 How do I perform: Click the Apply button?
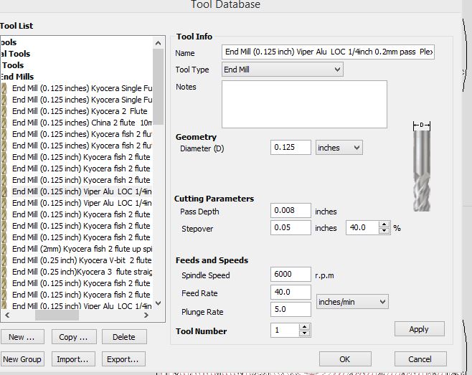click(x=419, y=329)
